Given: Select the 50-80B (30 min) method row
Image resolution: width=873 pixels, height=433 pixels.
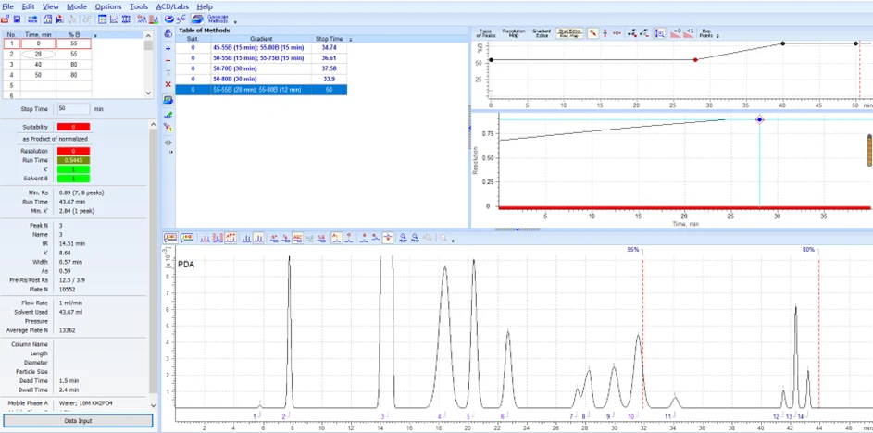Looking at the screenshot, I should 261,79.
